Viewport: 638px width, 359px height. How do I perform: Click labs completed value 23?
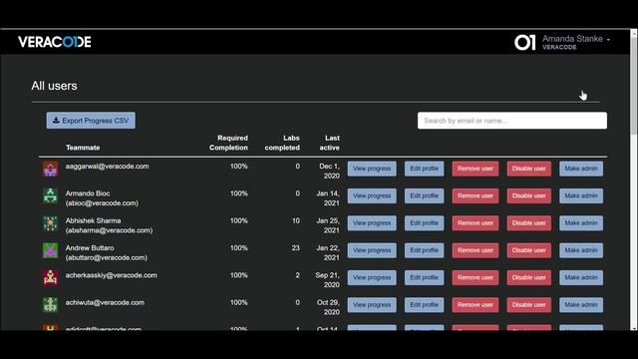click(295, 248)
